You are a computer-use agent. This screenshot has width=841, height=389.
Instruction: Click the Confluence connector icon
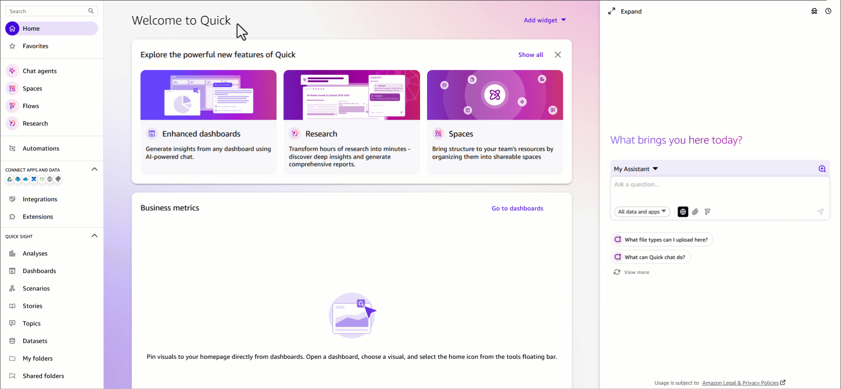pos(34,179)
